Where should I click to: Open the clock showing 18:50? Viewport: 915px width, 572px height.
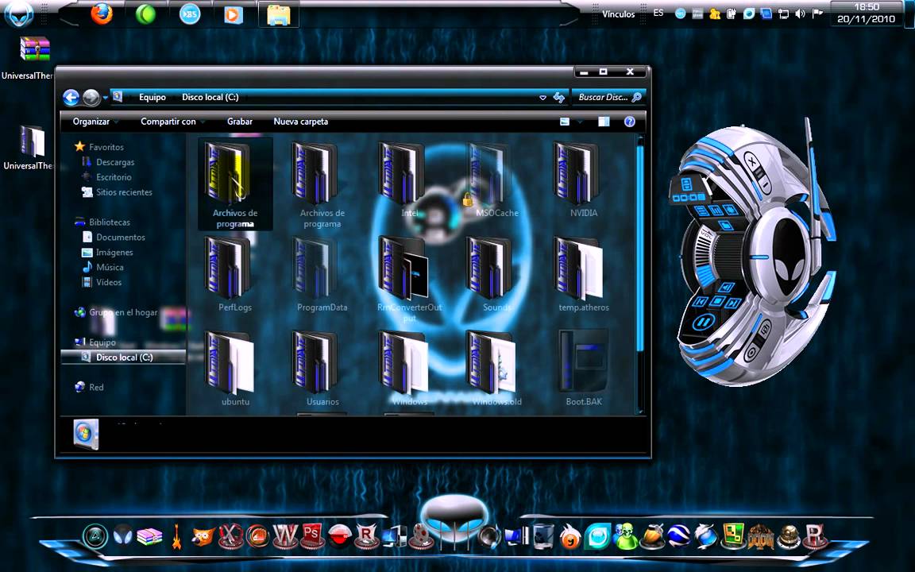tap(867, 13)
